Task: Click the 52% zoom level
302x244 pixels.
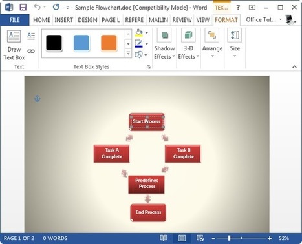Action: coord(284,238)
